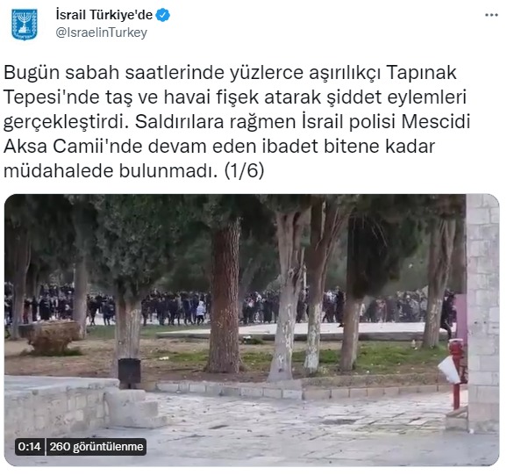Play the embedded tweet video
This screenshot has height=475, width=507.
(x=252, y=330)
